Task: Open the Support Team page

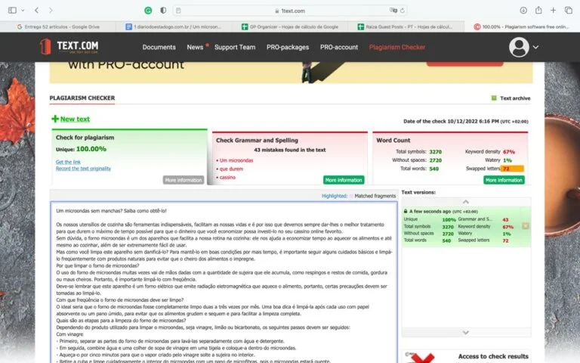Action: tap(235, 47)
